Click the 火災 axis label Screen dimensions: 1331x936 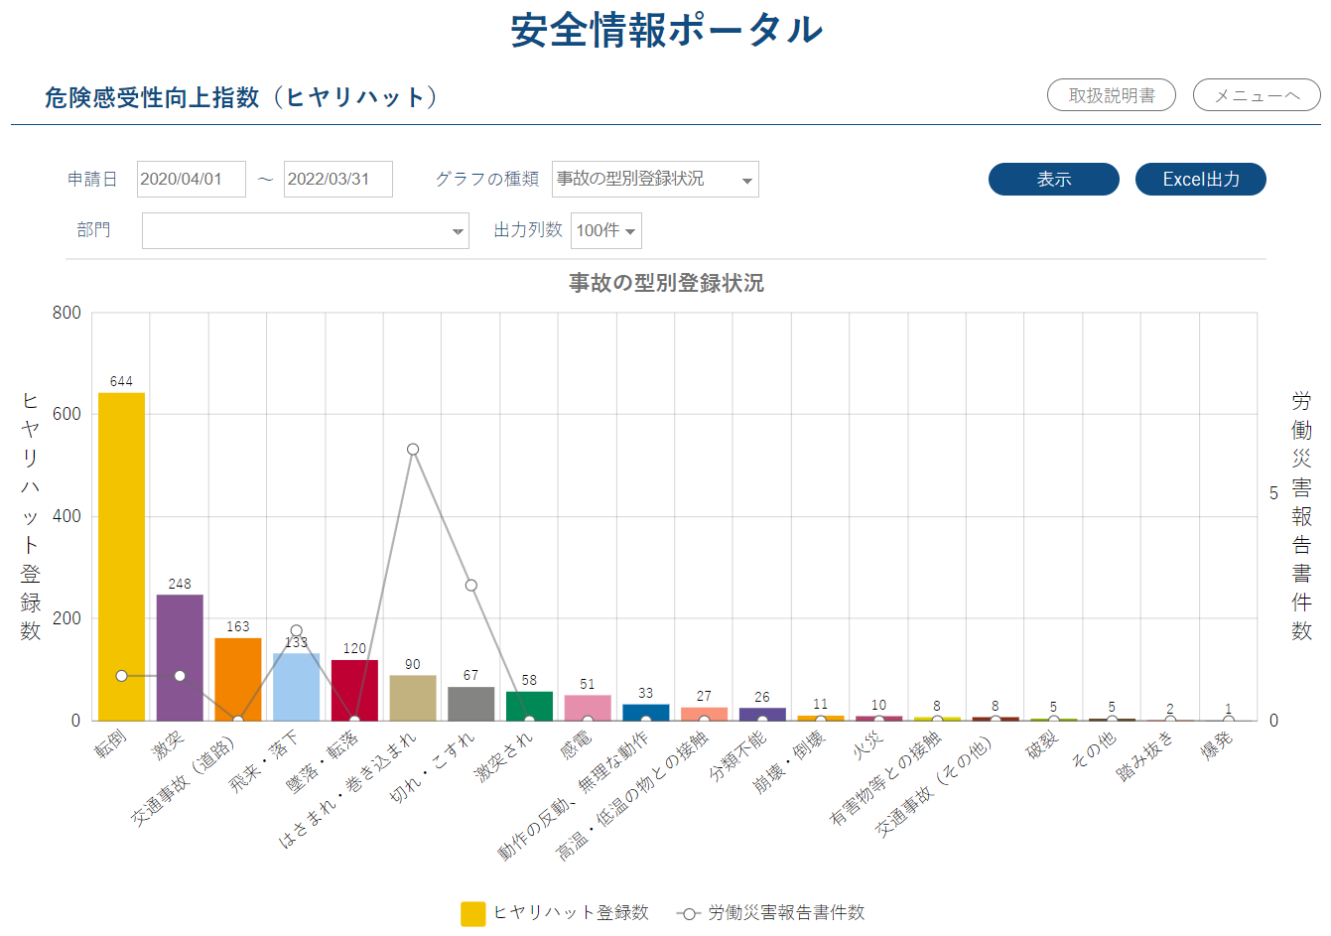pyautogui.click(x=867, y=744)
